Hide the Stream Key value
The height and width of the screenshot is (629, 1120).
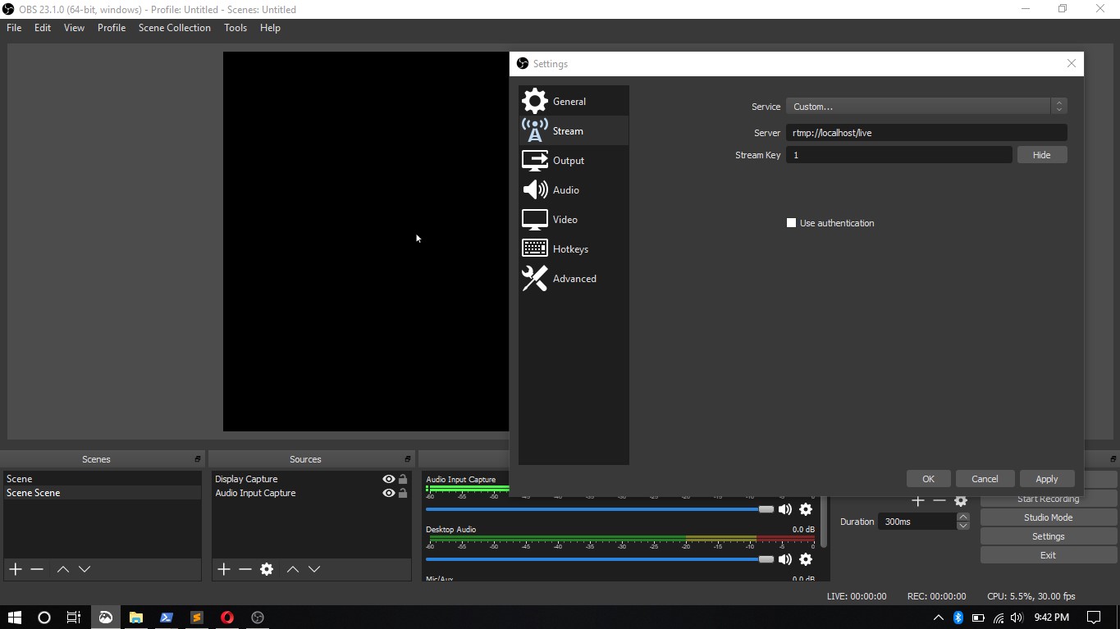pos(1041,155)
